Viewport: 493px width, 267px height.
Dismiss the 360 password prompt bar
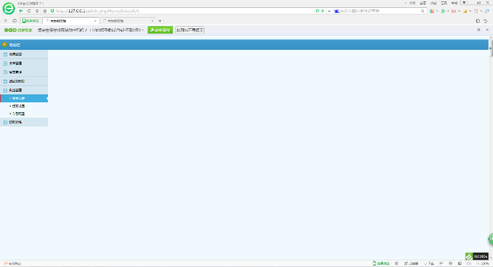point(487,30)
